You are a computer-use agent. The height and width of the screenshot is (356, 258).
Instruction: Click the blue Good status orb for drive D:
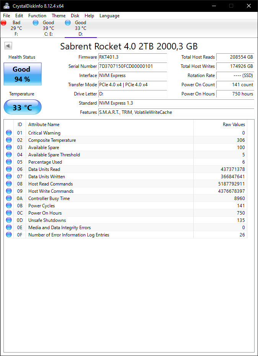68,23
